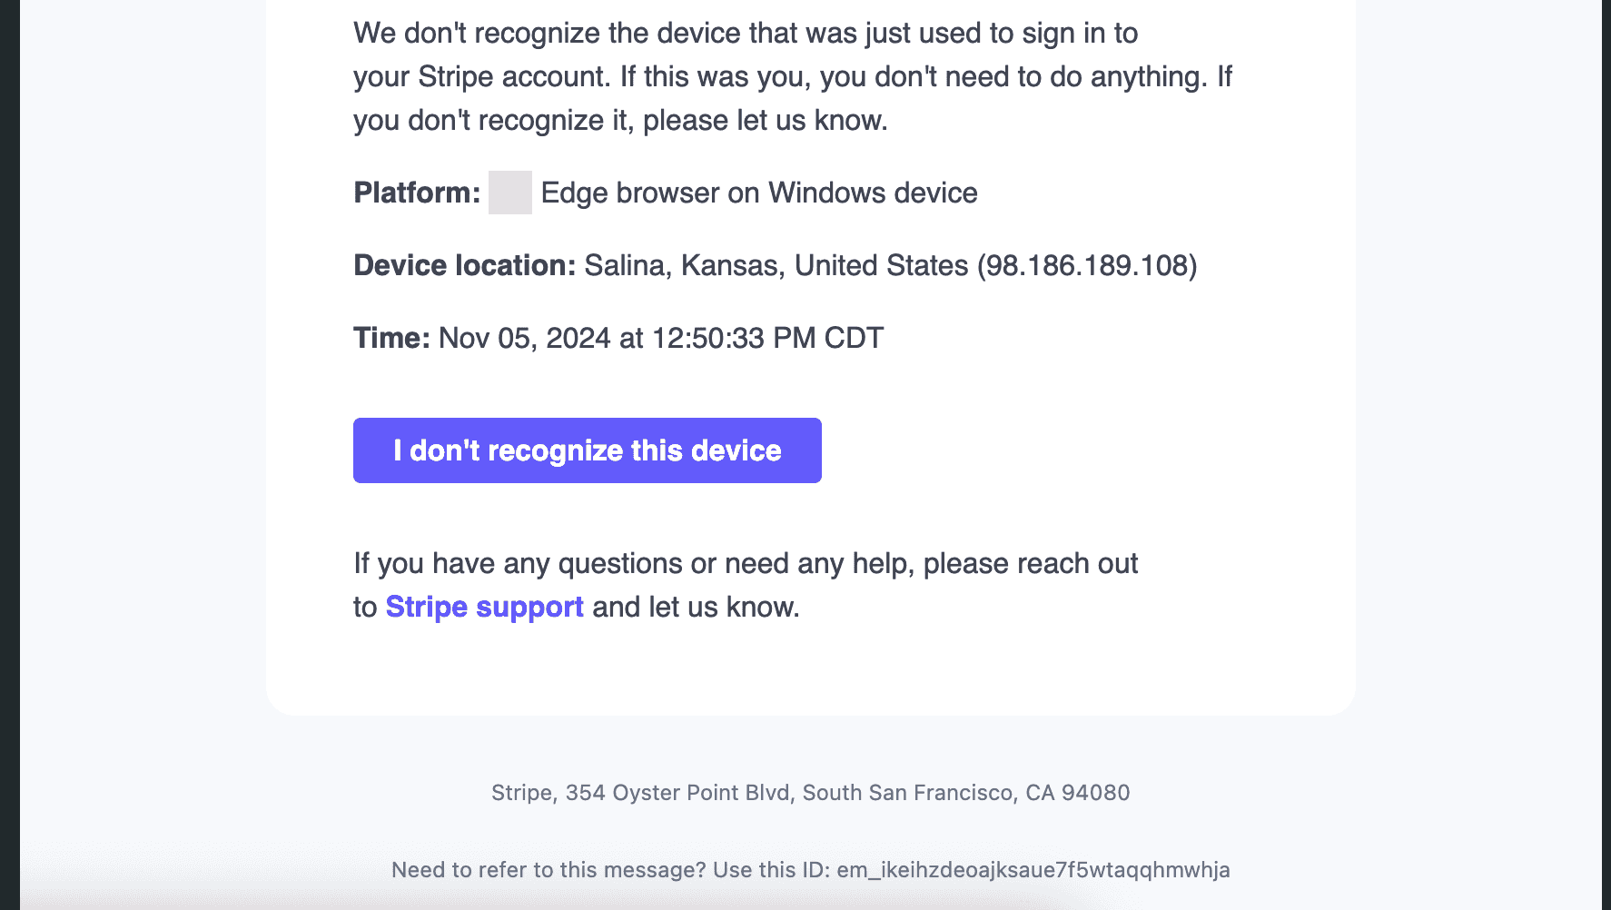Open the Stripe support link
This screenshot has height=910, width=1611.
point(484,606)
